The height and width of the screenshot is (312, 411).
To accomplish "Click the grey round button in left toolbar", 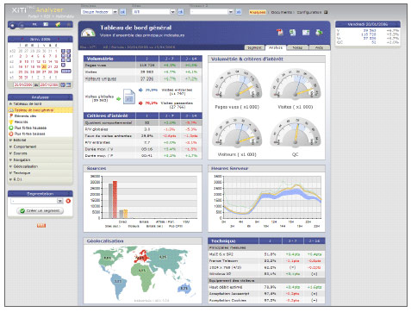I will pos(22,25).
